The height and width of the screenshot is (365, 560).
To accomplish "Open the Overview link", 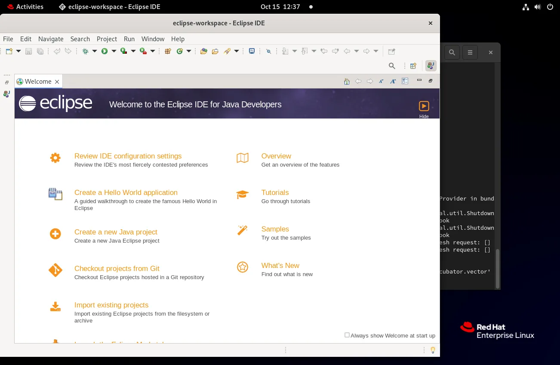I will click(x=276, y=156).
